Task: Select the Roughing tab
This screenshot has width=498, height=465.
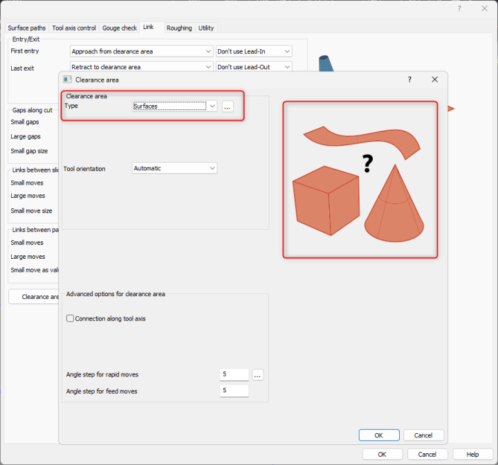Action: tap(179, 28)
